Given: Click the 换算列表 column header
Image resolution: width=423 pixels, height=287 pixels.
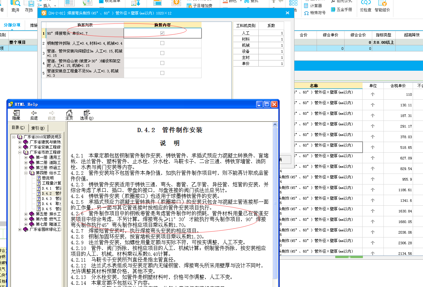Looking at the screenshot, I should coord(85,25).
